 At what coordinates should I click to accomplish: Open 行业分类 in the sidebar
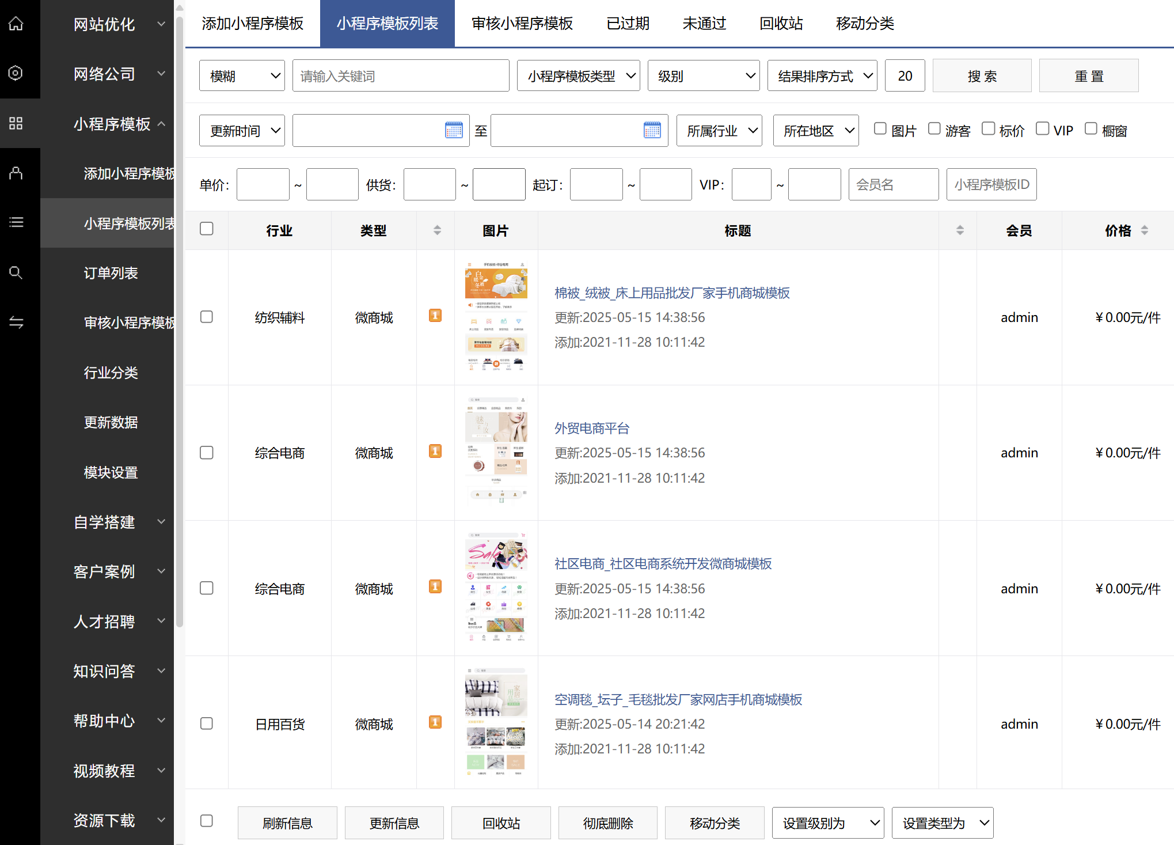click(x=111, y=373)
